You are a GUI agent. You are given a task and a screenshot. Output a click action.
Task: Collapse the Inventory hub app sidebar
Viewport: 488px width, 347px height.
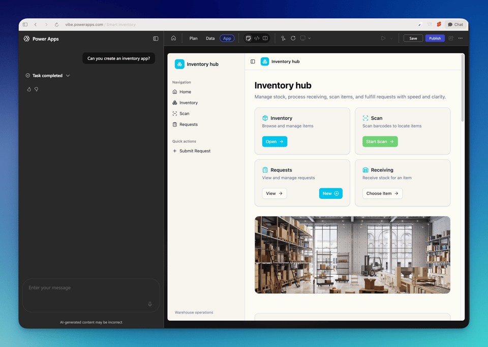pos(253,61)
